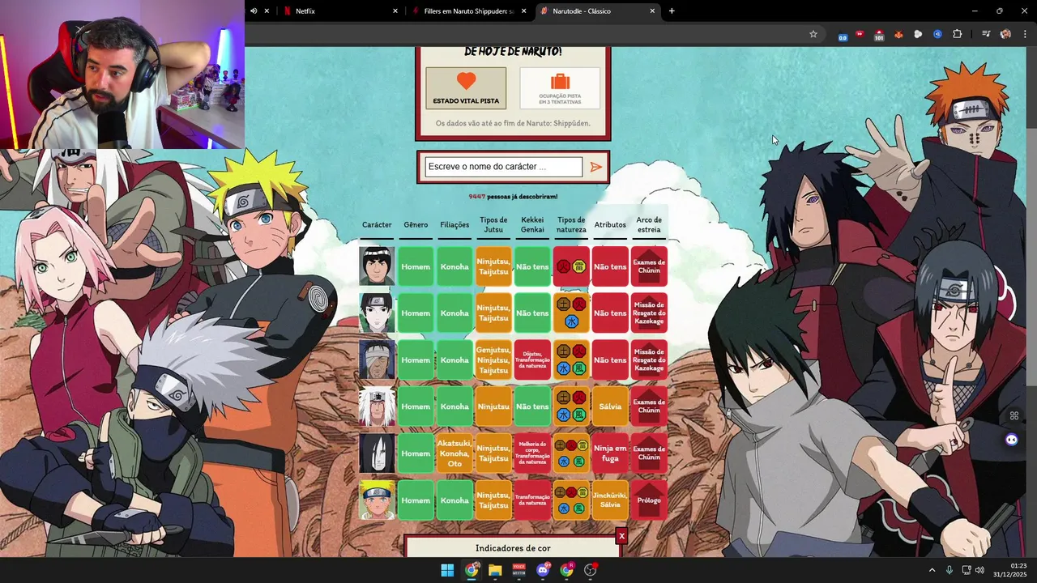Screen dimensions: 1037x583
Task: Show hidden system tray icons
Action: click(x=932, y=570)
